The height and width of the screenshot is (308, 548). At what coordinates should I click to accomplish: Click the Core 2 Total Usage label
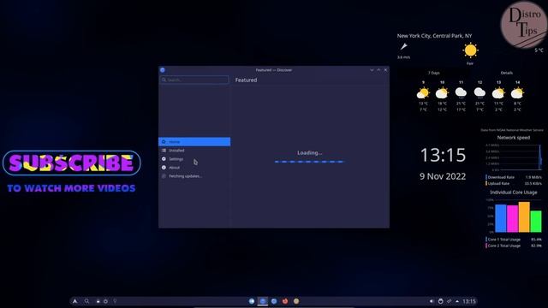pyautogui.click(x=504, y=246)
